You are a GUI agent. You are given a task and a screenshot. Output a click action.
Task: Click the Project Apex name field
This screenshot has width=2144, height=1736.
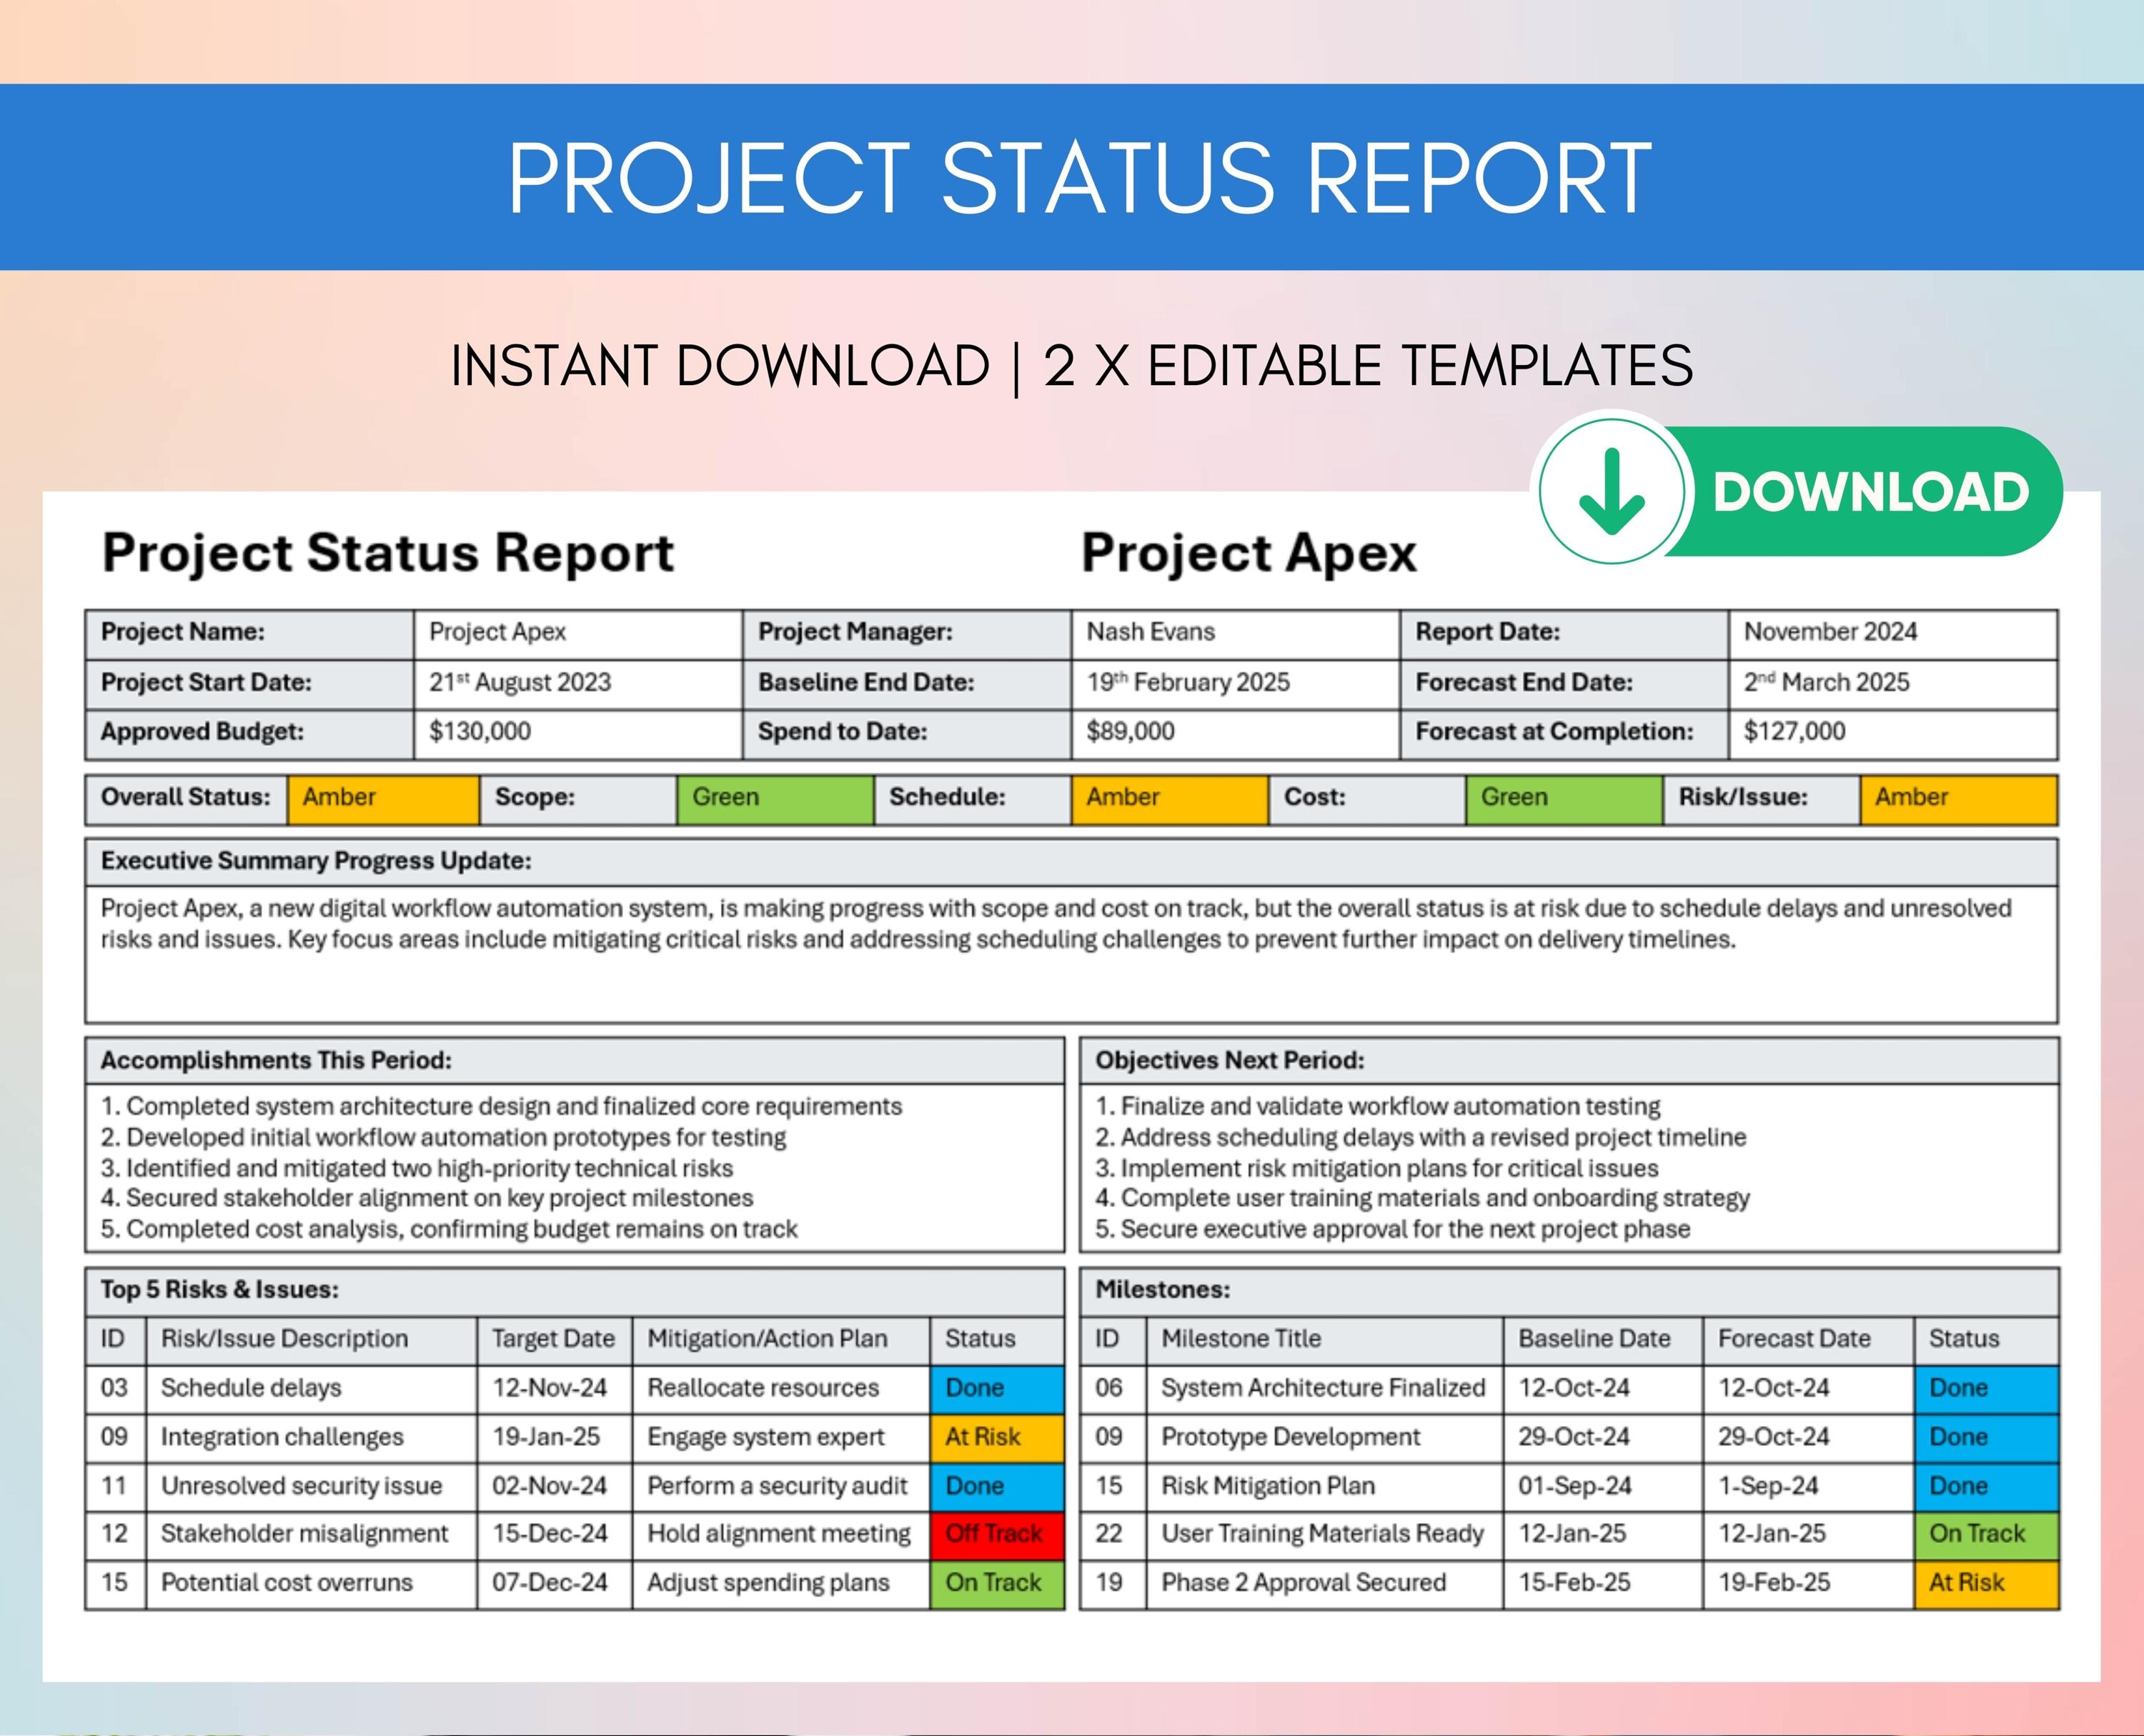point(497,632)
